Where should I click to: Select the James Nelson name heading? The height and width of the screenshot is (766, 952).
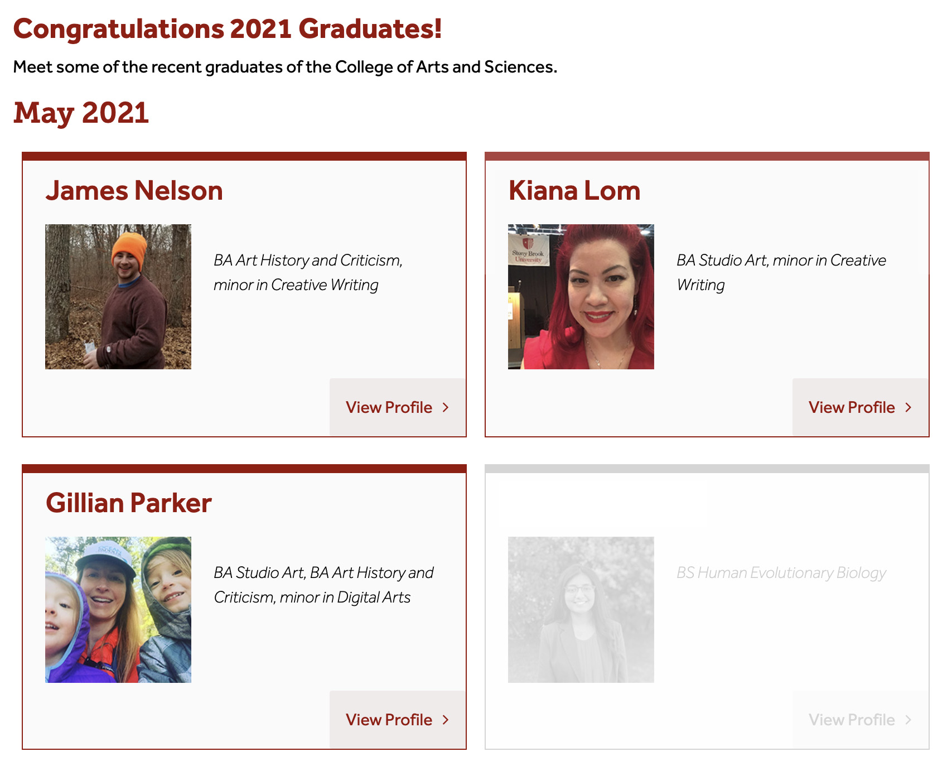(x=134, y=191)
